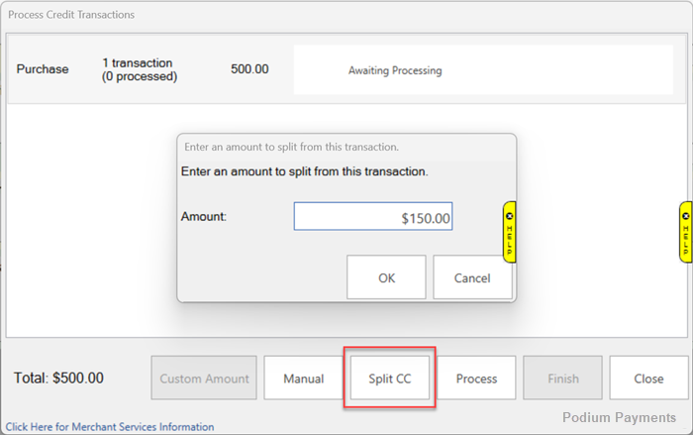Viewport: 693px width, 435px height.
Task: Click the Awaiting Processing status box
Action: coord(483,70)
